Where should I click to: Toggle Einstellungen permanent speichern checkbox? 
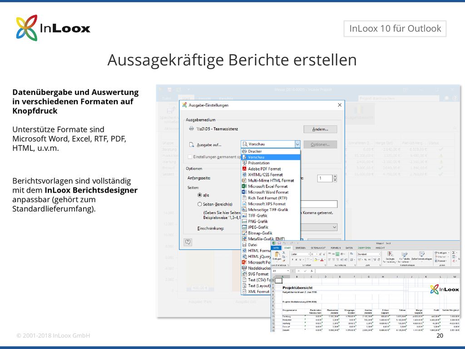tap(190, 157)
